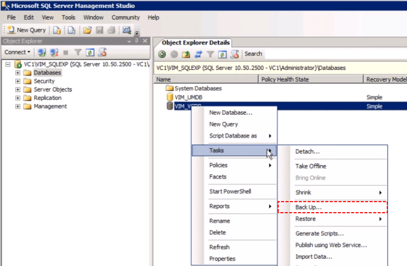Screen dimensions: 407x266
Task: Open the Help menu
Action: (154, 17)
